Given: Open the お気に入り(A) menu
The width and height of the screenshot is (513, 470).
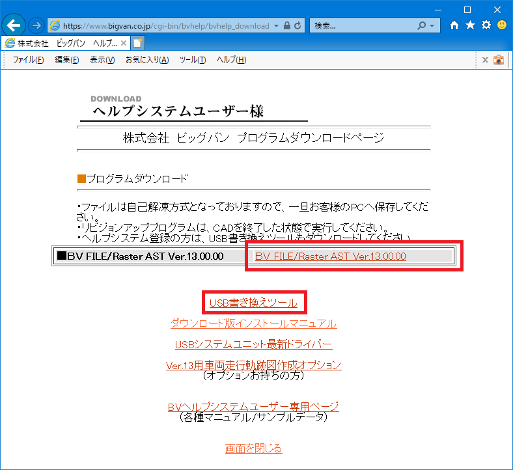Looking at the screenshot, I should click(147, 59).
